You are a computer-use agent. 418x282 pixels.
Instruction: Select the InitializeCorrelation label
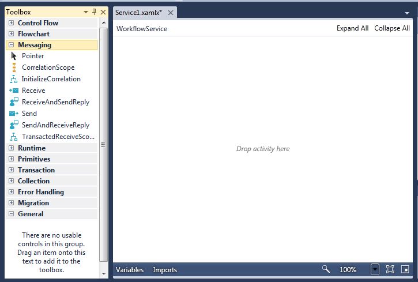point(51,79)
